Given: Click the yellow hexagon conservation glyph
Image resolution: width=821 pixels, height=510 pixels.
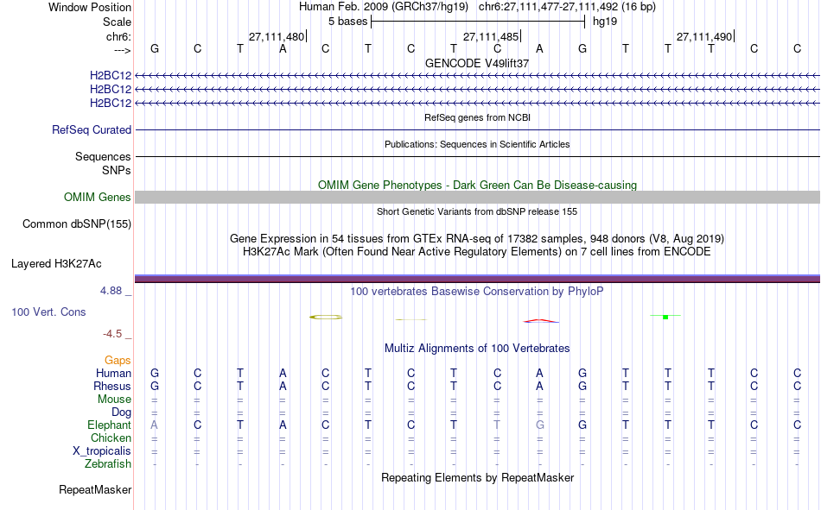Looking at the screenshot, I should 326,317.
